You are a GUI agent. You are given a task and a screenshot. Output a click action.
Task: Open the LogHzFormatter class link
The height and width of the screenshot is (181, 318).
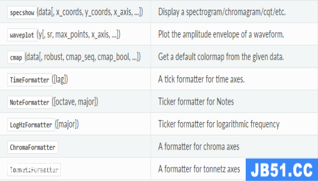[31, 124]
